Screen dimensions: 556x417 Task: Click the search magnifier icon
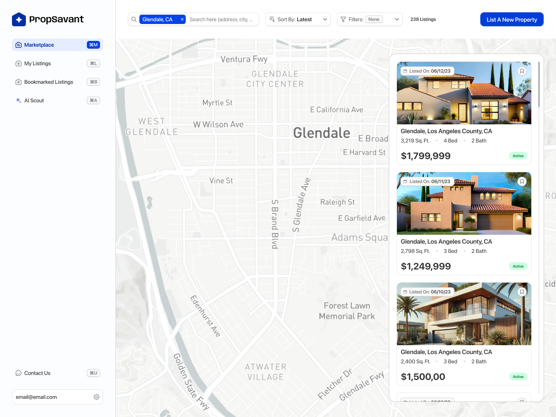(134, 19)
